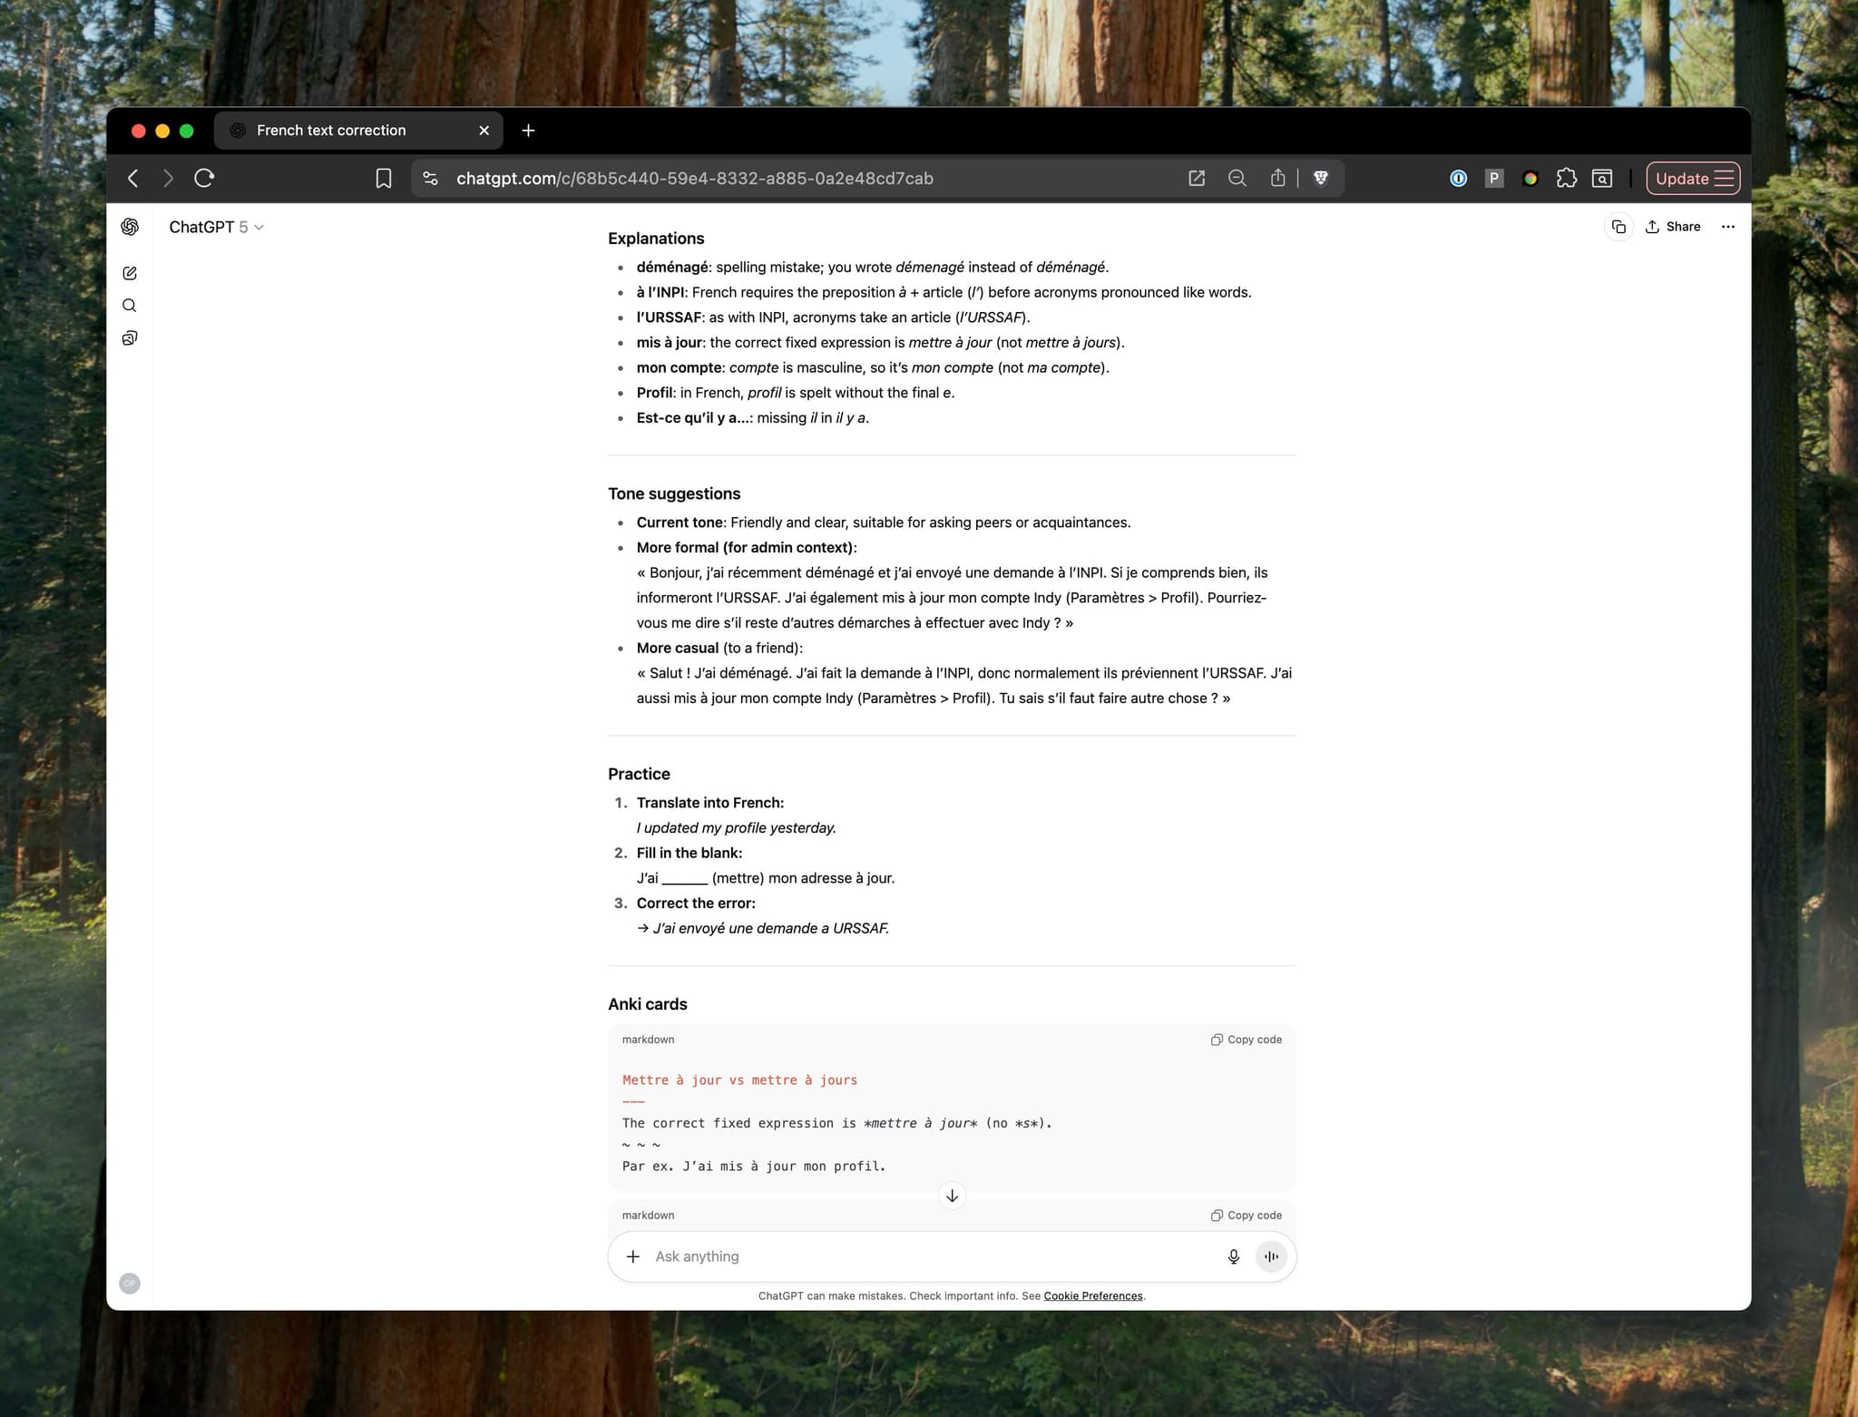The width and height of the screenshot is (1858, 1417).
Task: Open the three-dot conversation options menu
Action: pos(1727,227)
